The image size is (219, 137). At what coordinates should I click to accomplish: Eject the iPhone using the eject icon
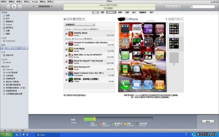(26, 48)
